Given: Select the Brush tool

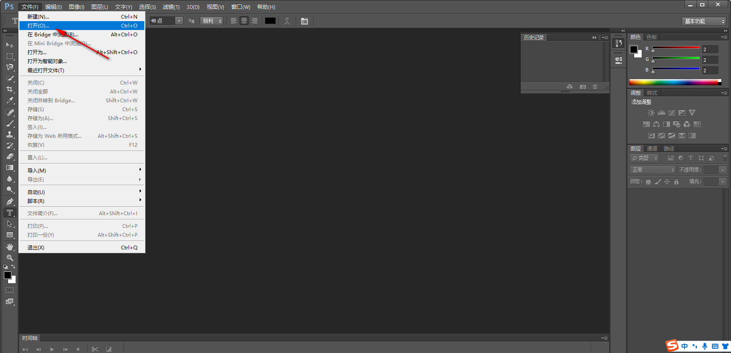Looking at the screenshot, I should (x=10, y=123).
